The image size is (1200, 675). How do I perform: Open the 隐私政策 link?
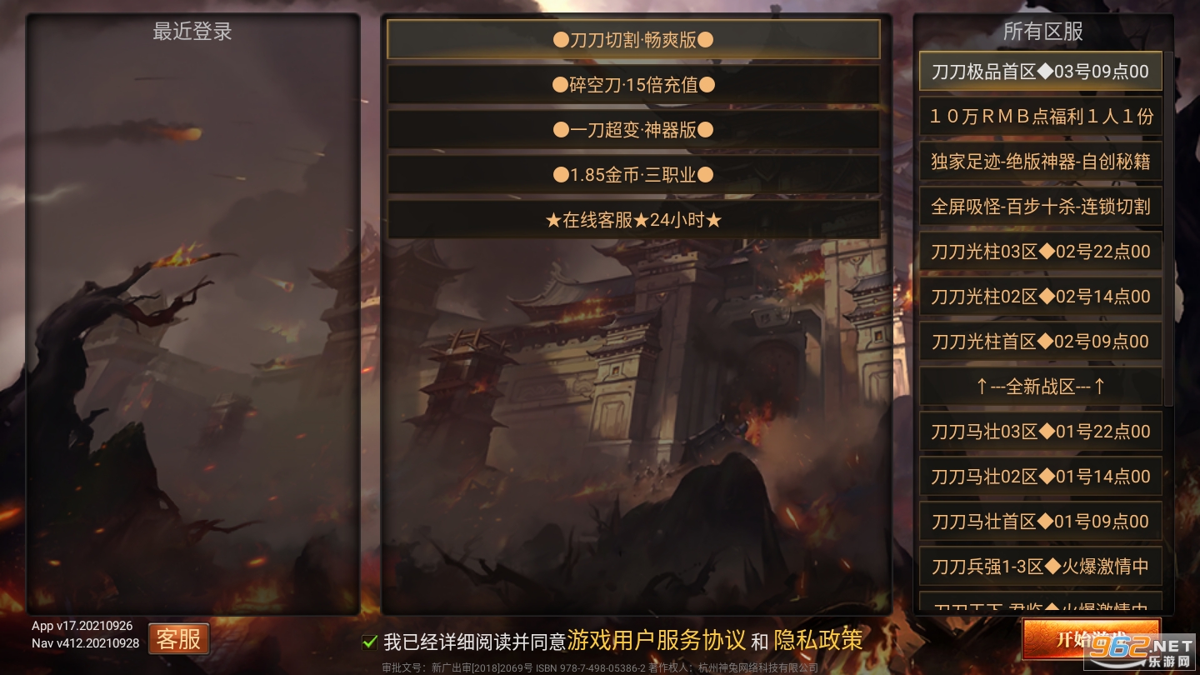click(x=817, y=640)
